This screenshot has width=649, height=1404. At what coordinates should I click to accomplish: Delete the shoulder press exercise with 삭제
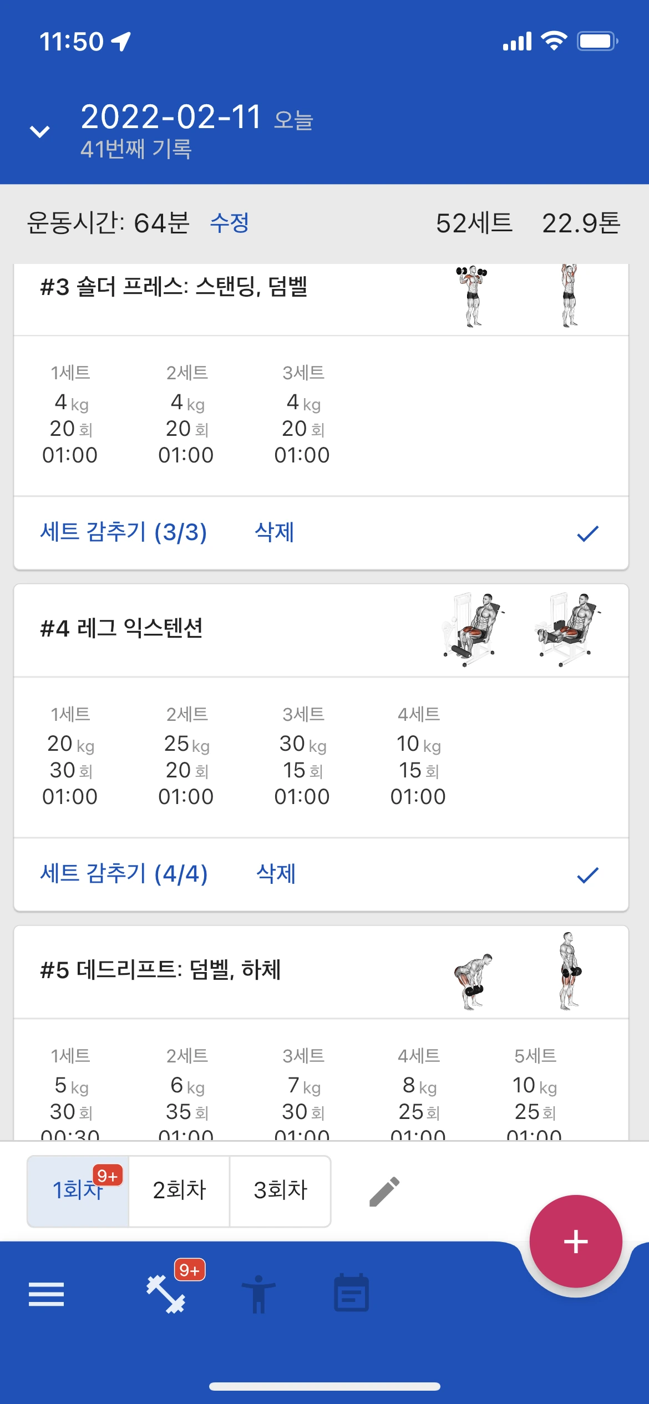(x=274, y=532)
